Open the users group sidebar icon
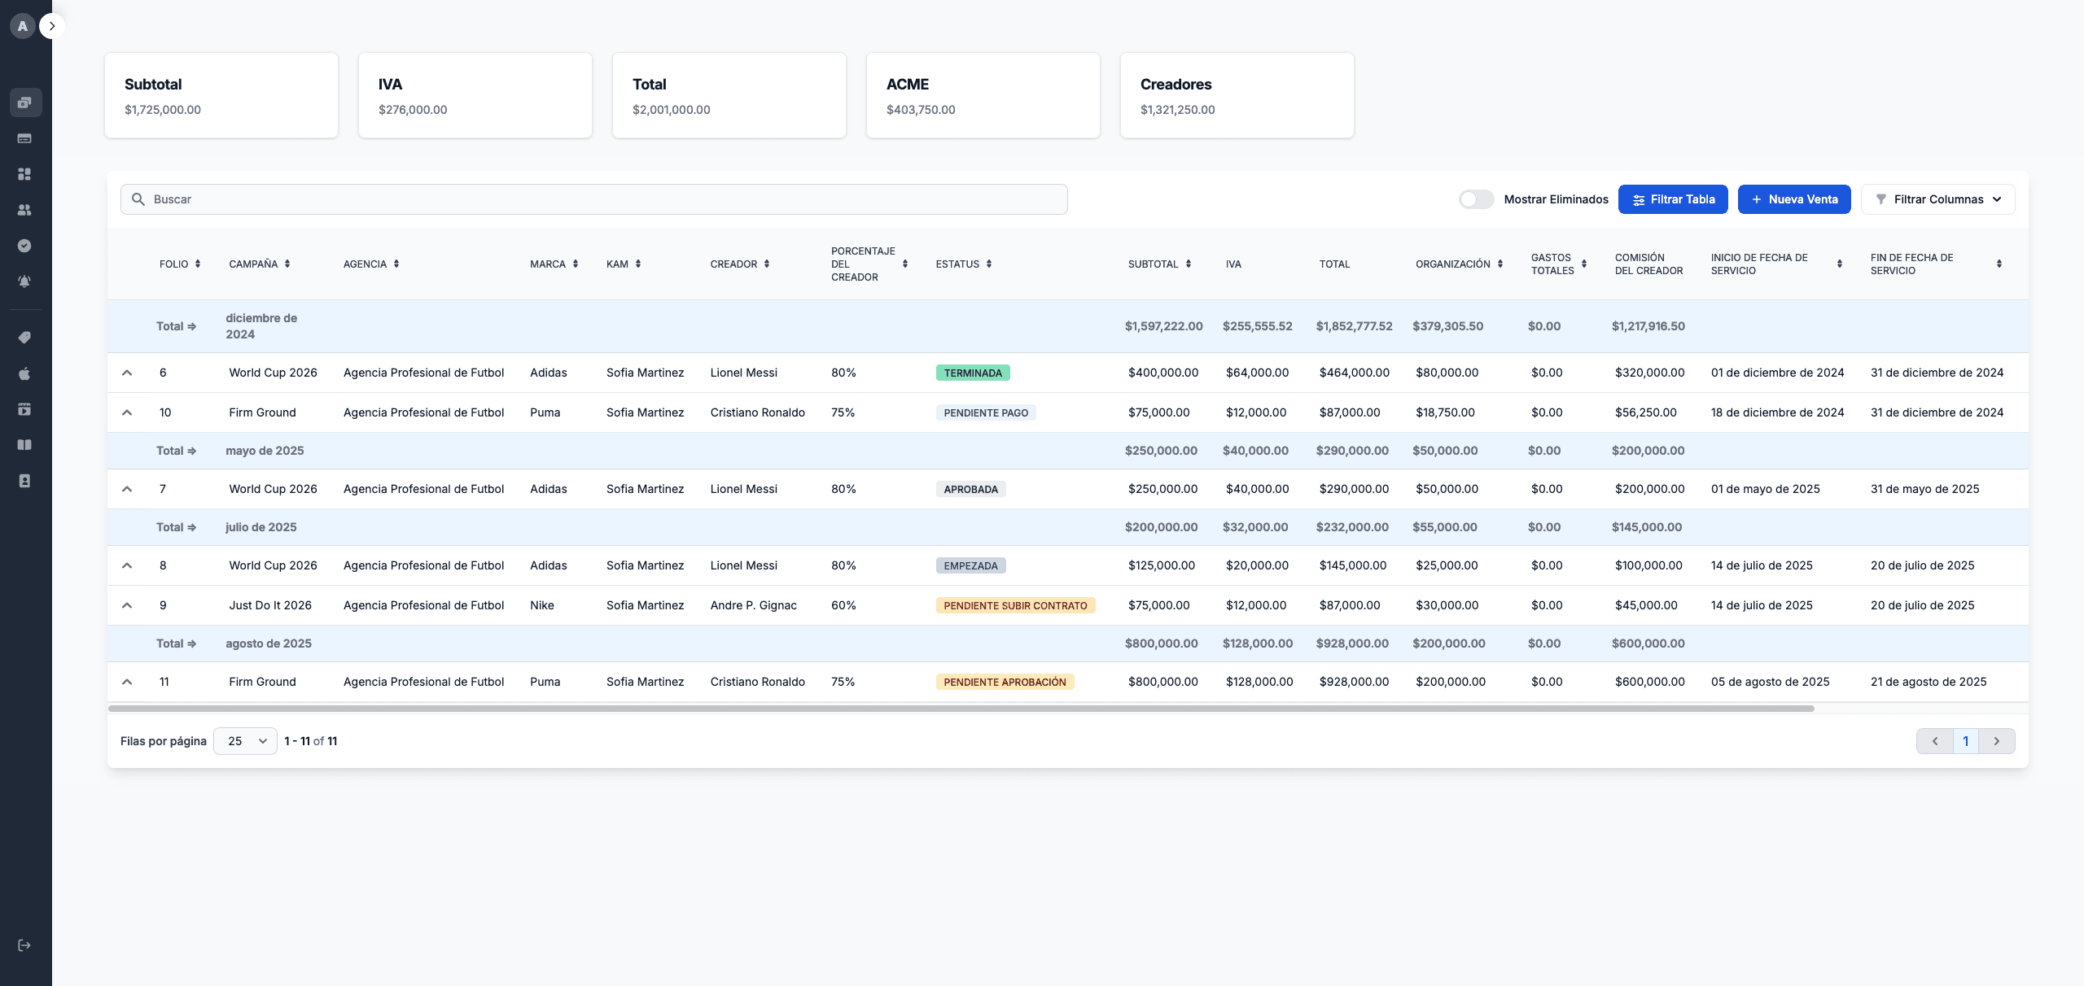The image size is (2084, 986). pos(24,210)
